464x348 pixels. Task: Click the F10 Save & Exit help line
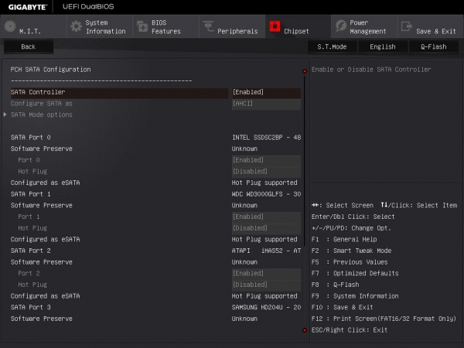pos(342,308)
